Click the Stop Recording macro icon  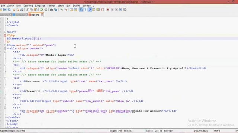(112, 10)
